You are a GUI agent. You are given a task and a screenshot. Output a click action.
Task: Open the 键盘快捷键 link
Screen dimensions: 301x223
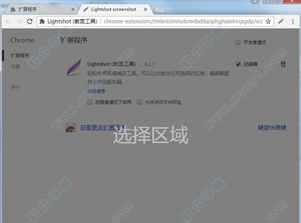click(x=272, y=128)
